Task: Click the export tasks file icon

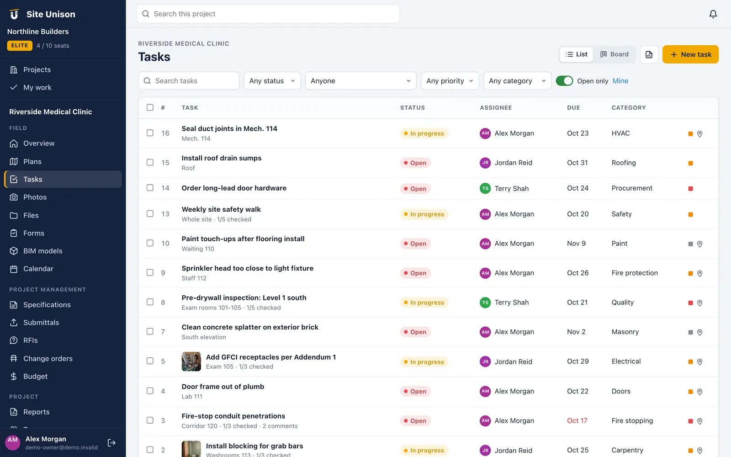Action: click(x=649, y=54)
